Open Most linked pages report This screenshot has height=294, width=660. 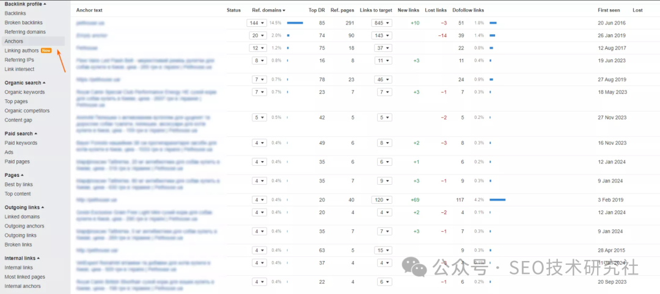click(25, 277)
